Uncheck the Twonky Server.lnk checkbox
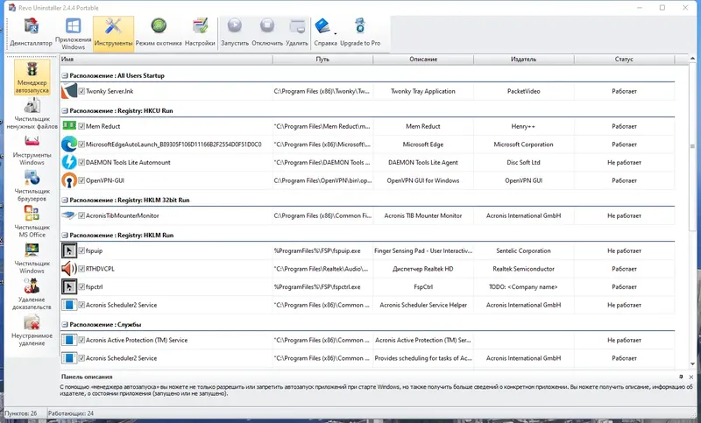This screenshot has width=701, height=423. (81, 91)
